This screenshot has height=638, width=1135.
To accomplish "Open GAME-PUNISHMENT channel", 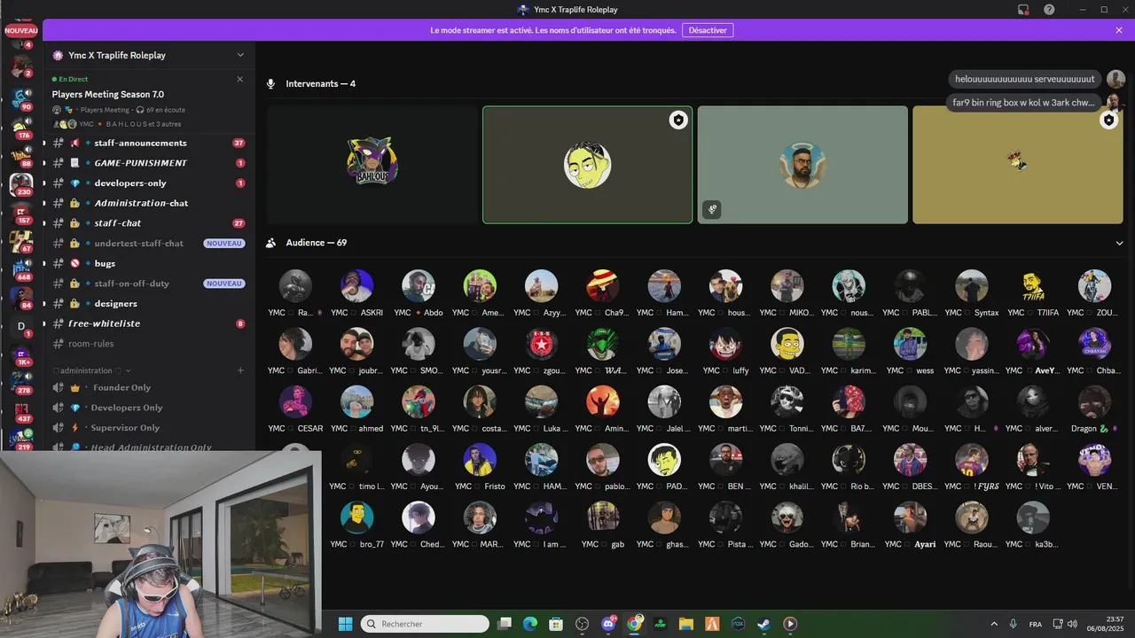I will 149,163.
